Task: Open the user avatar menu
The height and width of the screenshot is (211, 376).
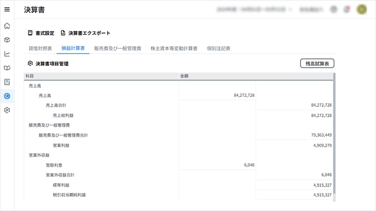Action: click(361, 9)
